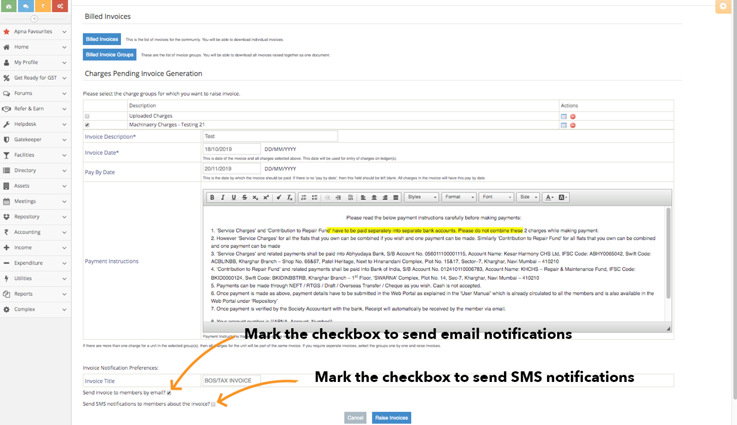Click the chat bubble icon at top left
The height and width of the screenshot is (425, 737).
point(25,6)
